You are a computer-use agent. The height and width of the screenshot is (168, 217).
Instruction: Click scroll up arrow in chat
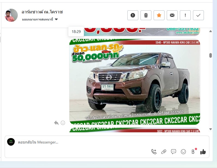(x=210, y=31)
